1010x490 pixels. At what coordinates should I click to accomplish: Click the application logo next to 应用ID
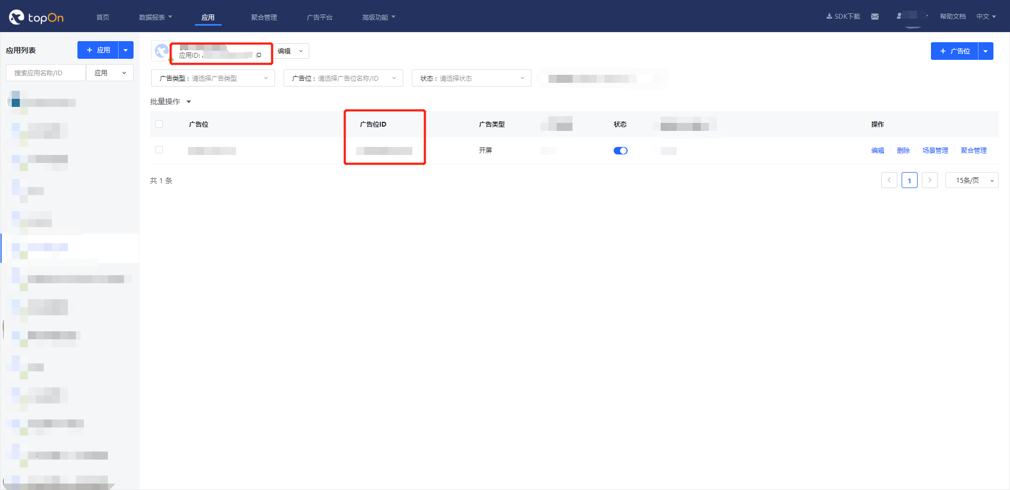point(161,51)
